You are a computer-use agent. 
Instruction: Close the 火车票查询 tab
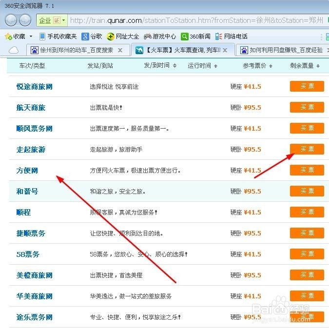click(225, 50)
